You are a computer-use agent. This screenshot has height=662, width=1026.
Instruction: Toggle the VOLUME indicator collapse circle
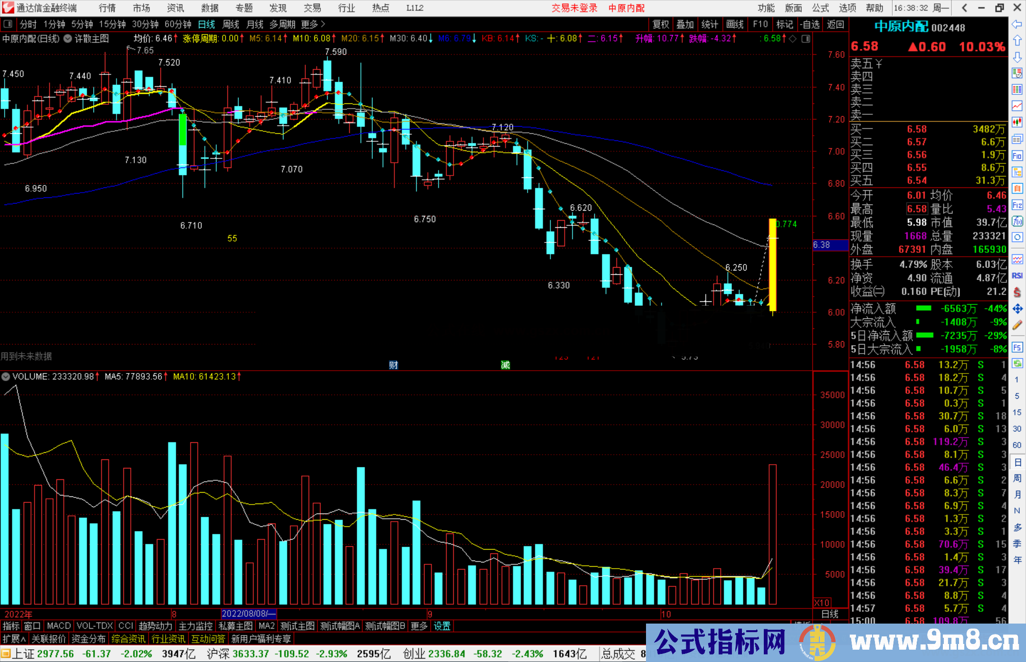(6, 377)
